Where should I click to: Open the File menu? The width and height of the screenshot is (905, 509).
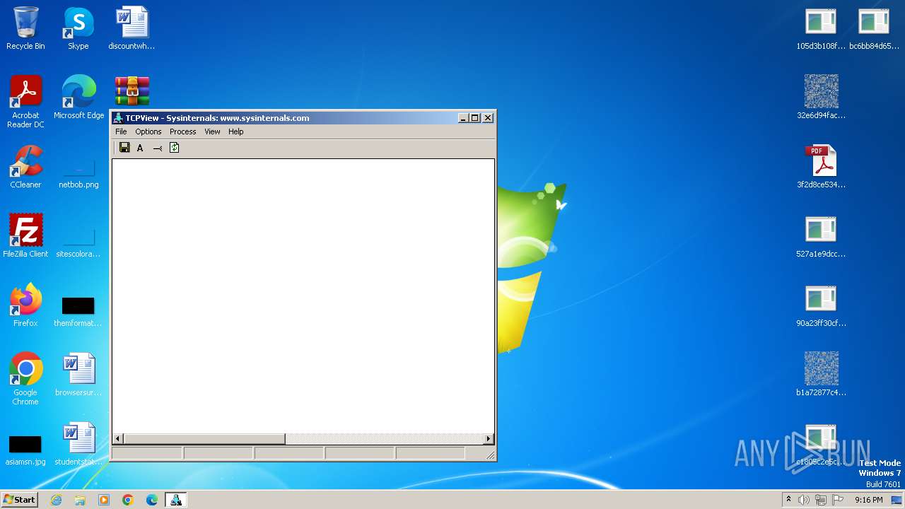click(121, 131)
